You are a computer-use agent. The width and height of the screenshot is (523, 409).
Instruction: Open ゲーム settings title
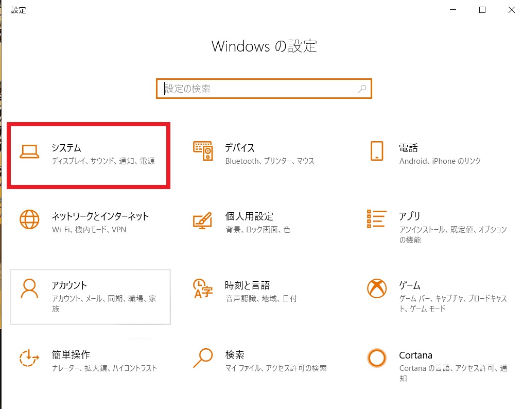click(x=410, y=285)
